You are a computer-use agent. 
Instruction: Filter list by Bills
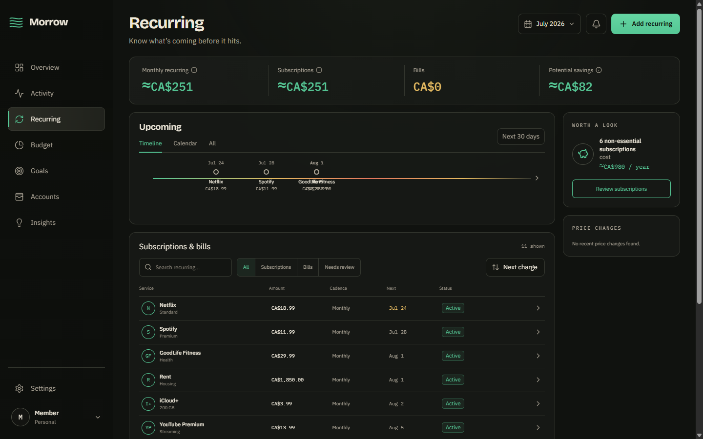308,267
